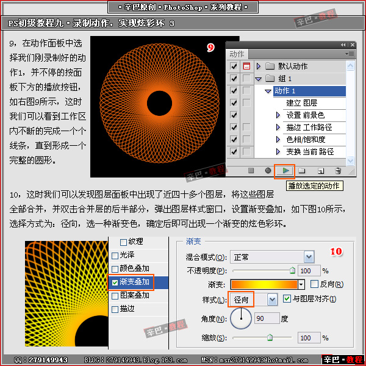Click the 组 1 folder icon
Image resolution: width=366 pixels, height=366 pixels.
[270, 79]
